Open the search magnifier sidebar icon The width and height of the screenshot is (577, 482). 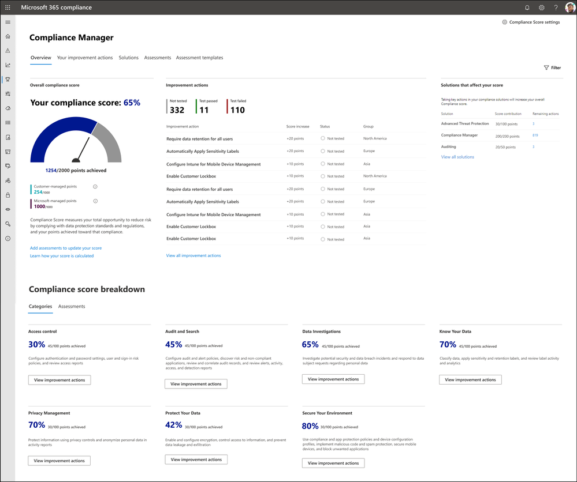point(8,224)
